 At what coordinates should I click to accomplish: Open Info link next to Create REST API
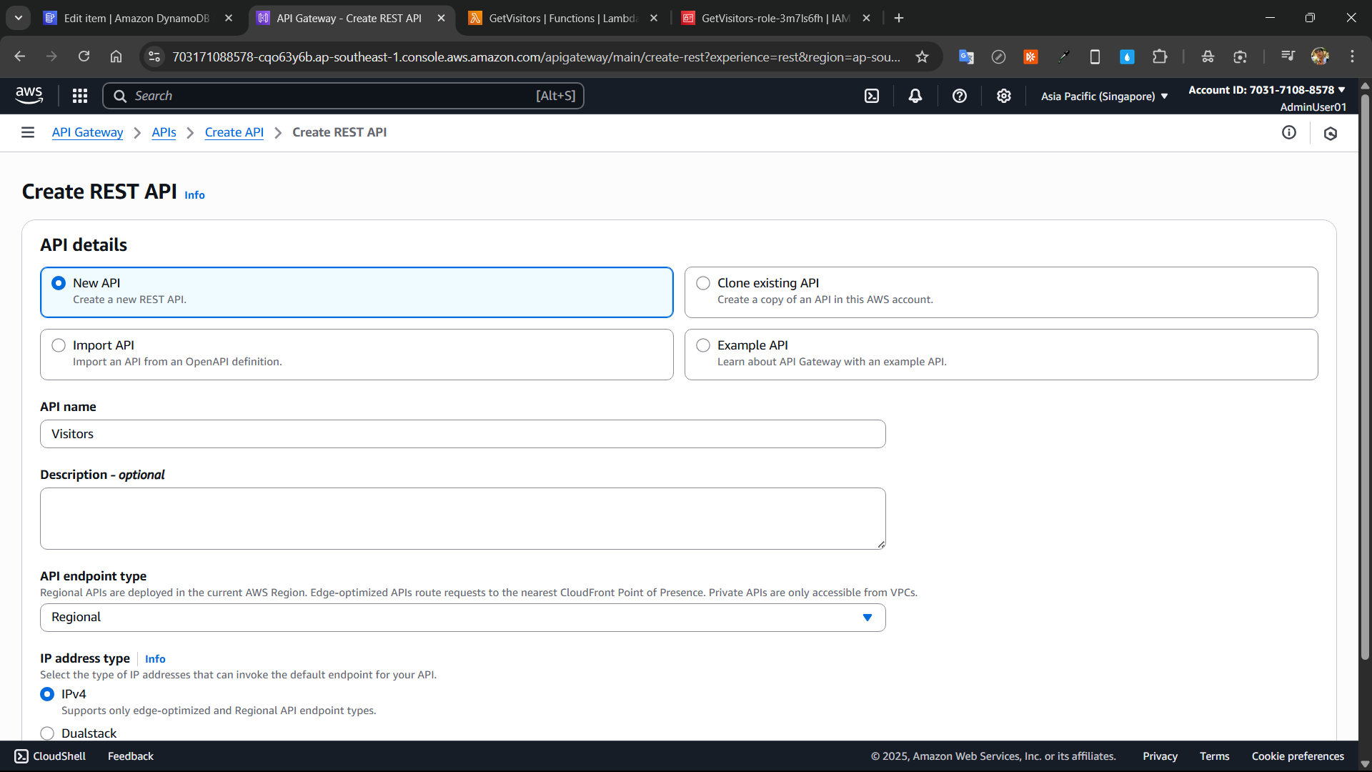[194, 194]
